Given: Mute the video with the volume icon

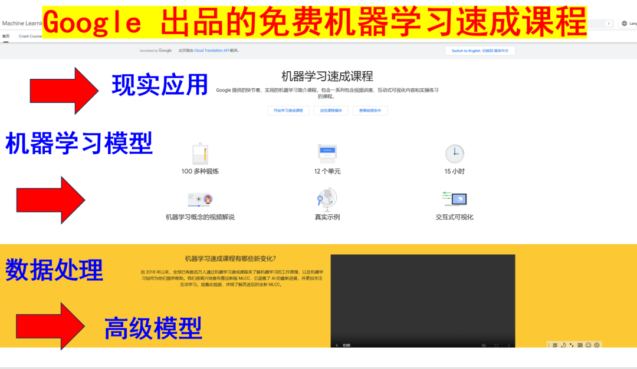Looking at the screenshot, I should pos(484,345).
